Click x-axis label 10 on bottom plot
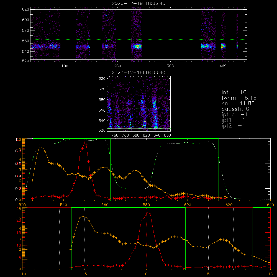 coord(270,274)
